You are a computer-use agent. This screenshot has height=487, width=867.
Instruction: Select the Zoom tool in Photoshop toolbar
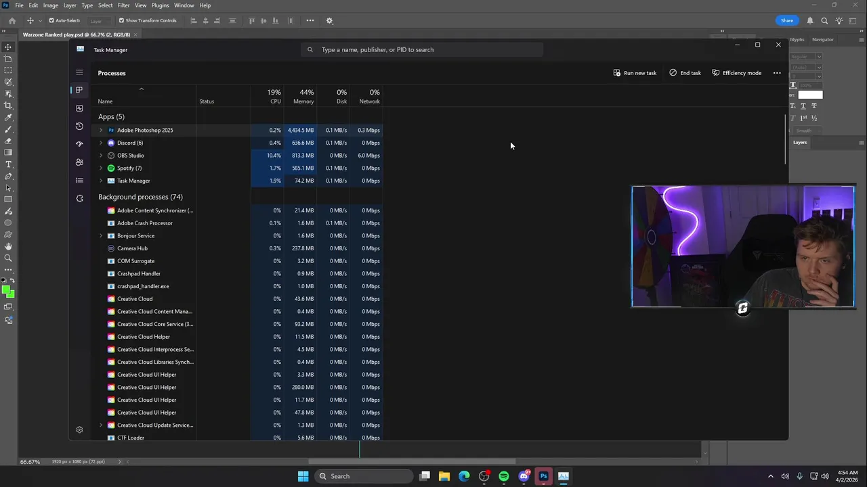tap(8, 258)
